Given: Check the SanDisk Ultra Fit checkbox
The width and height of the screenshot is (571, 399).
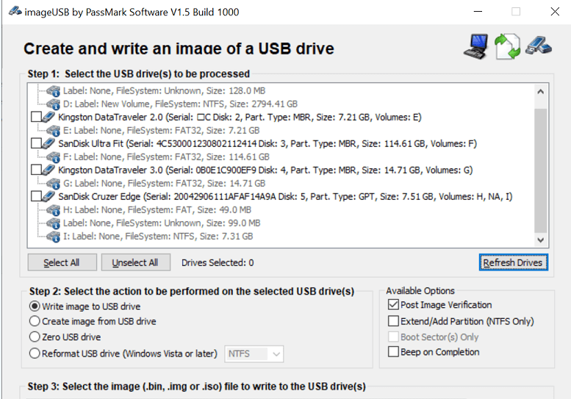Looking at the screenshot, I should (36, 144).
